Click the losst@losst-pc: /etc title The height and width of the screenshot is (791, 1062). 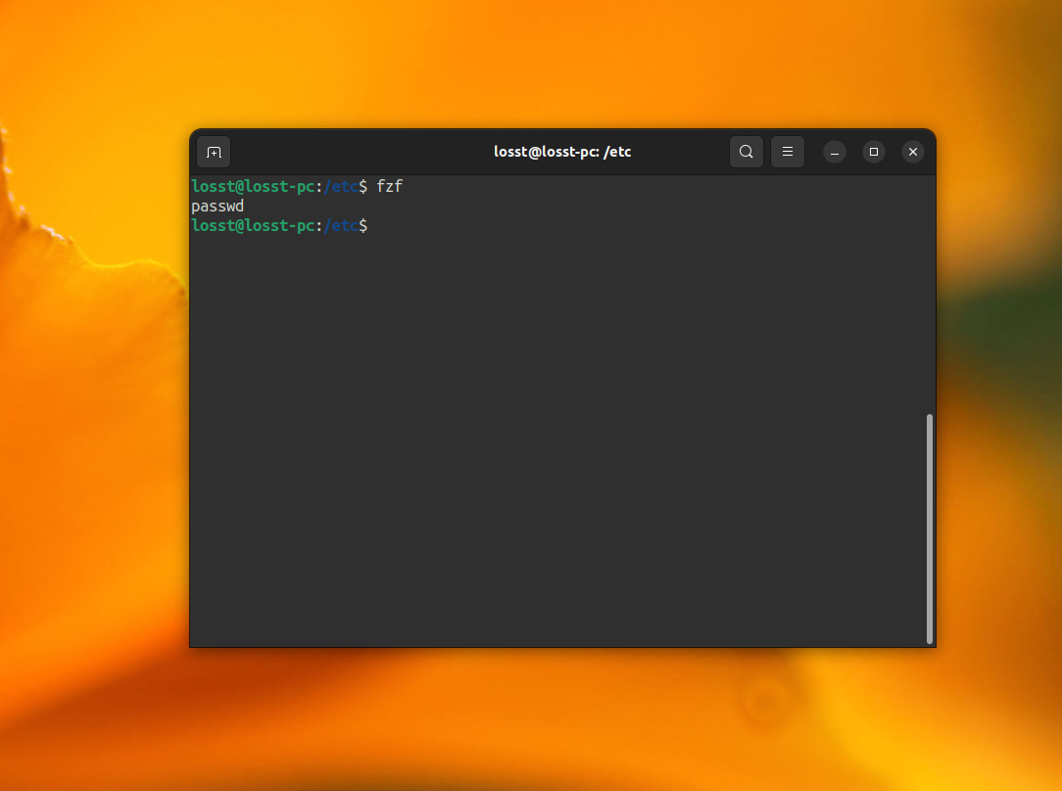tap(562, 152)
